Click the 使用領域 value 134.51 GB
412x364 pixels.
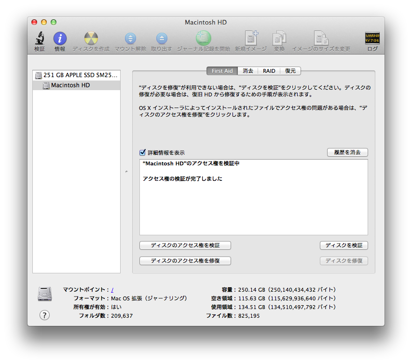coord(287,307)
